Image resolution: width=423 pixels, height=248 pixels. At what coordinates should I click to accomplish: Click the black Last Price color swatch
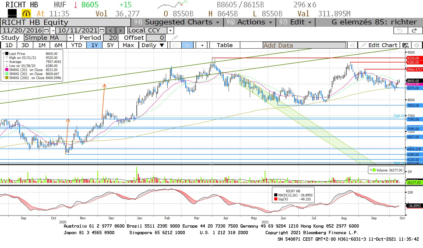pos(7,53)
